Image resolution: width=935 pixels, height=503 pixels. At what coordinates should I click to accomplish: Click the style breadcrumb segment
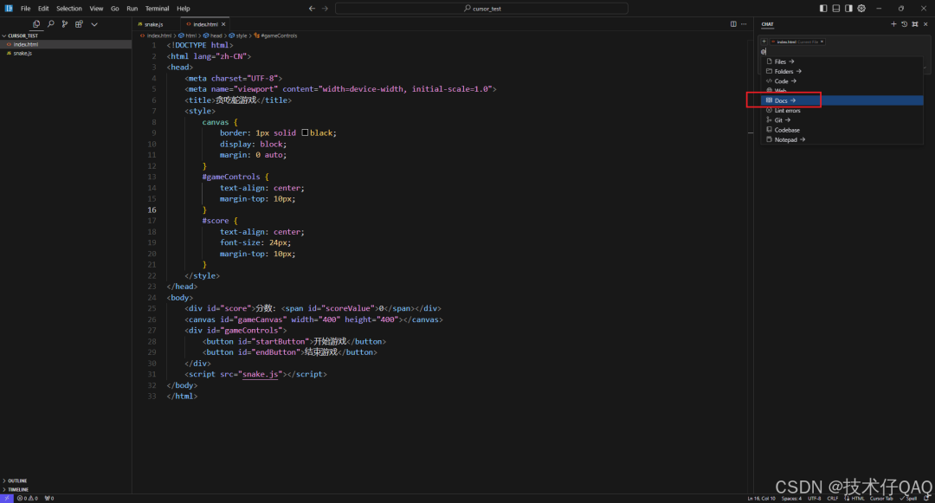point(241,35)
